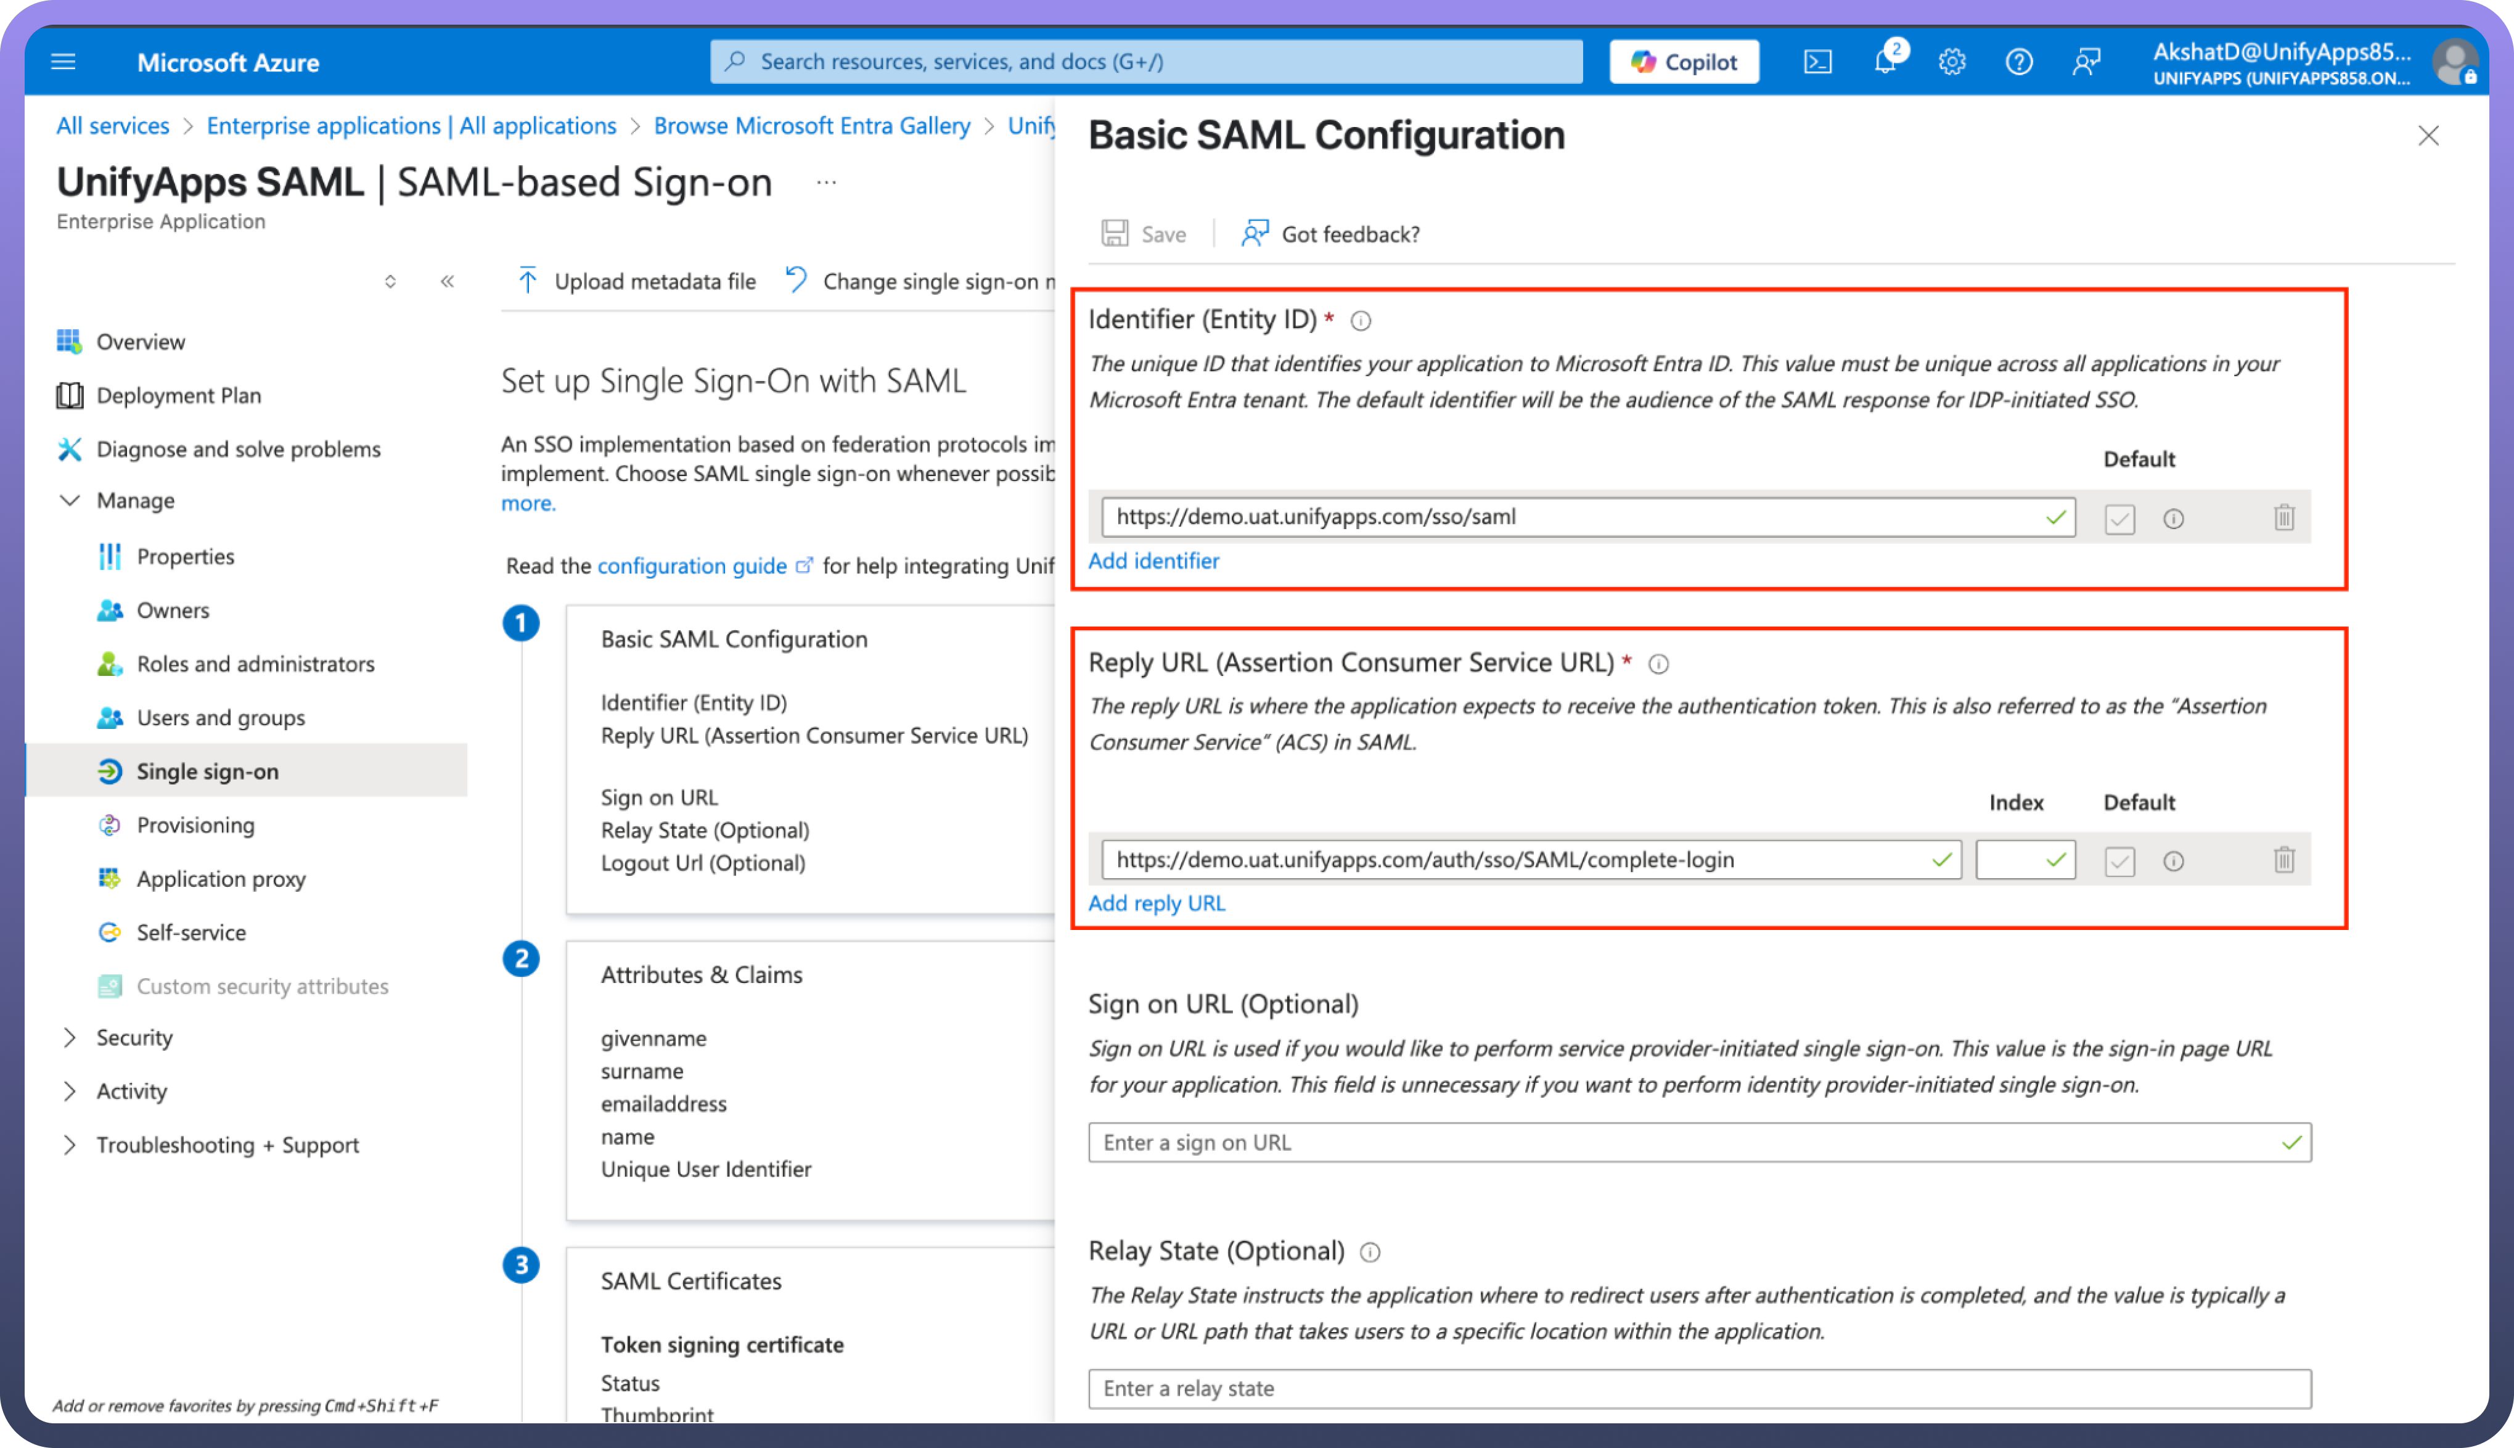Collapse the Manage section
The image size is (2514, 1448).
click(x=70, y=500)
